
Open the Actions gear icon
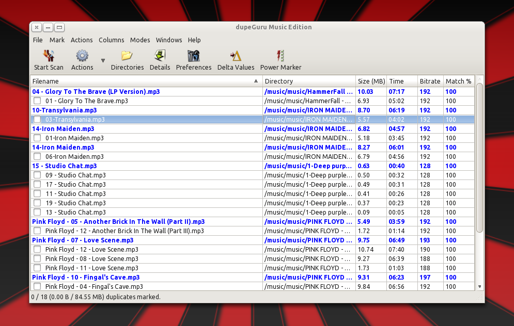tap(82, 56)
